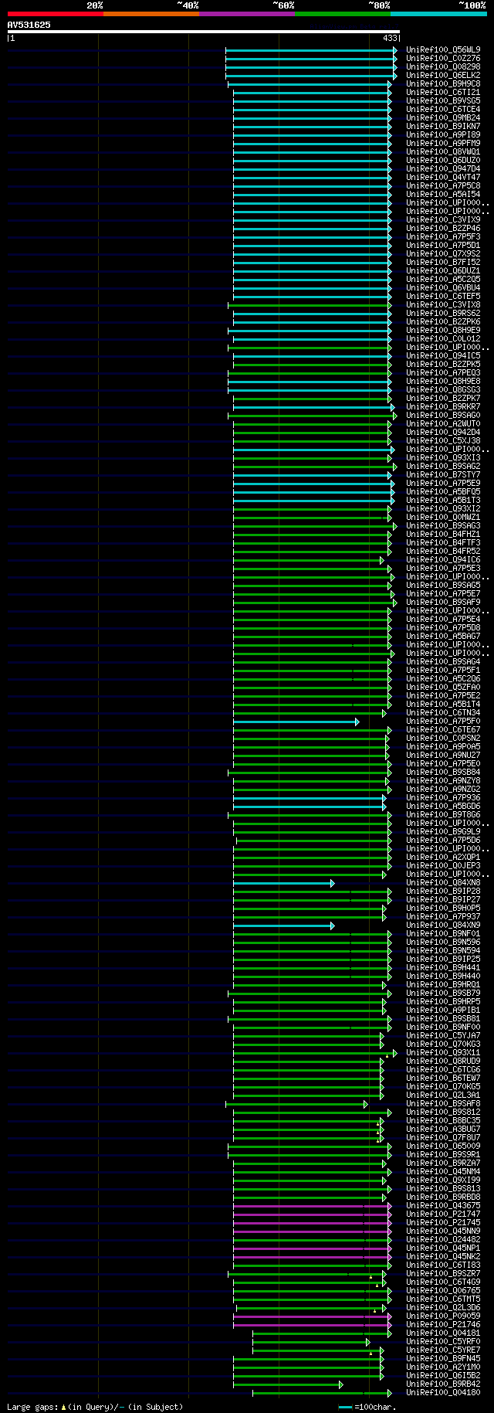494x1413 pixels.
Task: Select hit label UniRef100_P21747
Action: pyautogui.click(x=443, y=1214)
